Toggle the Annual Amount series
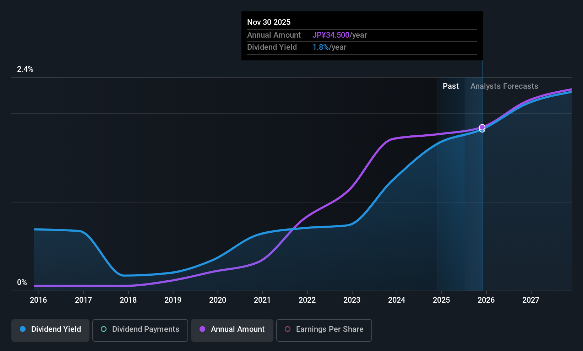 pyautogui.click(x=232, y=330)
